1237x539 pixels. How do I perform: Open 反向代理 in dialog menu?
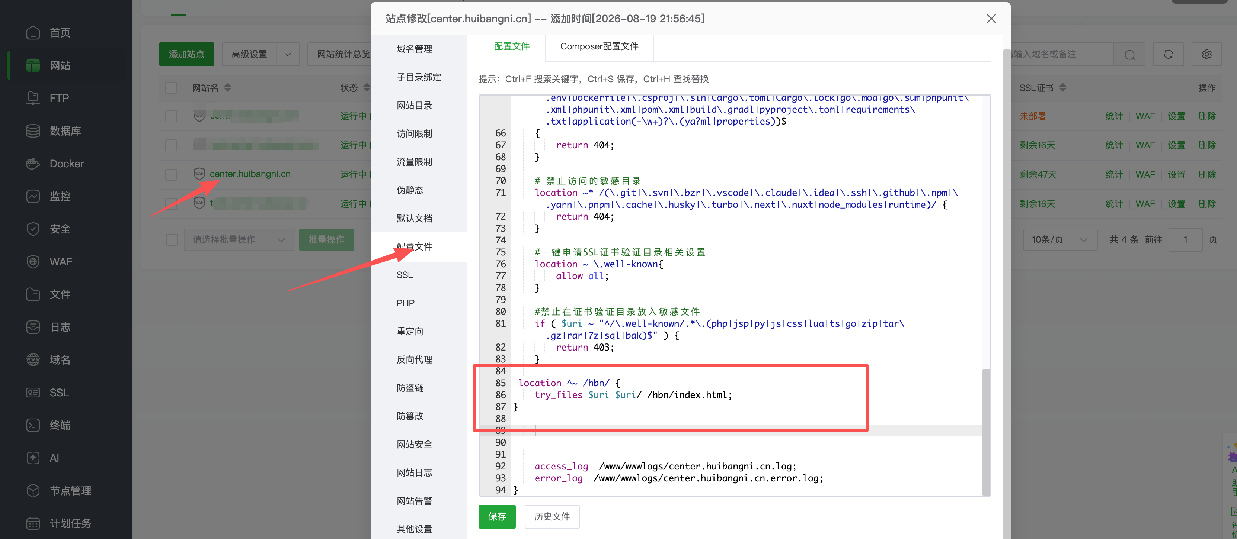coord(415,360)
